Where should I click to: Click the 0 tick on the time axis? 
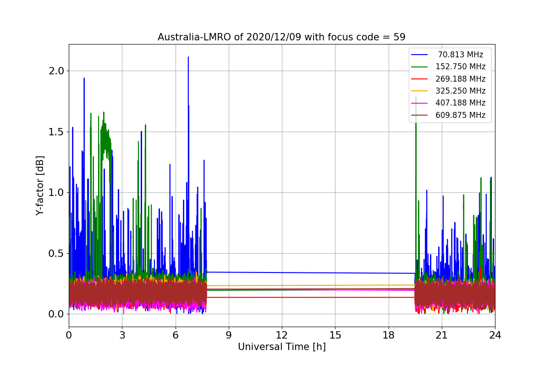pos(69,335)
